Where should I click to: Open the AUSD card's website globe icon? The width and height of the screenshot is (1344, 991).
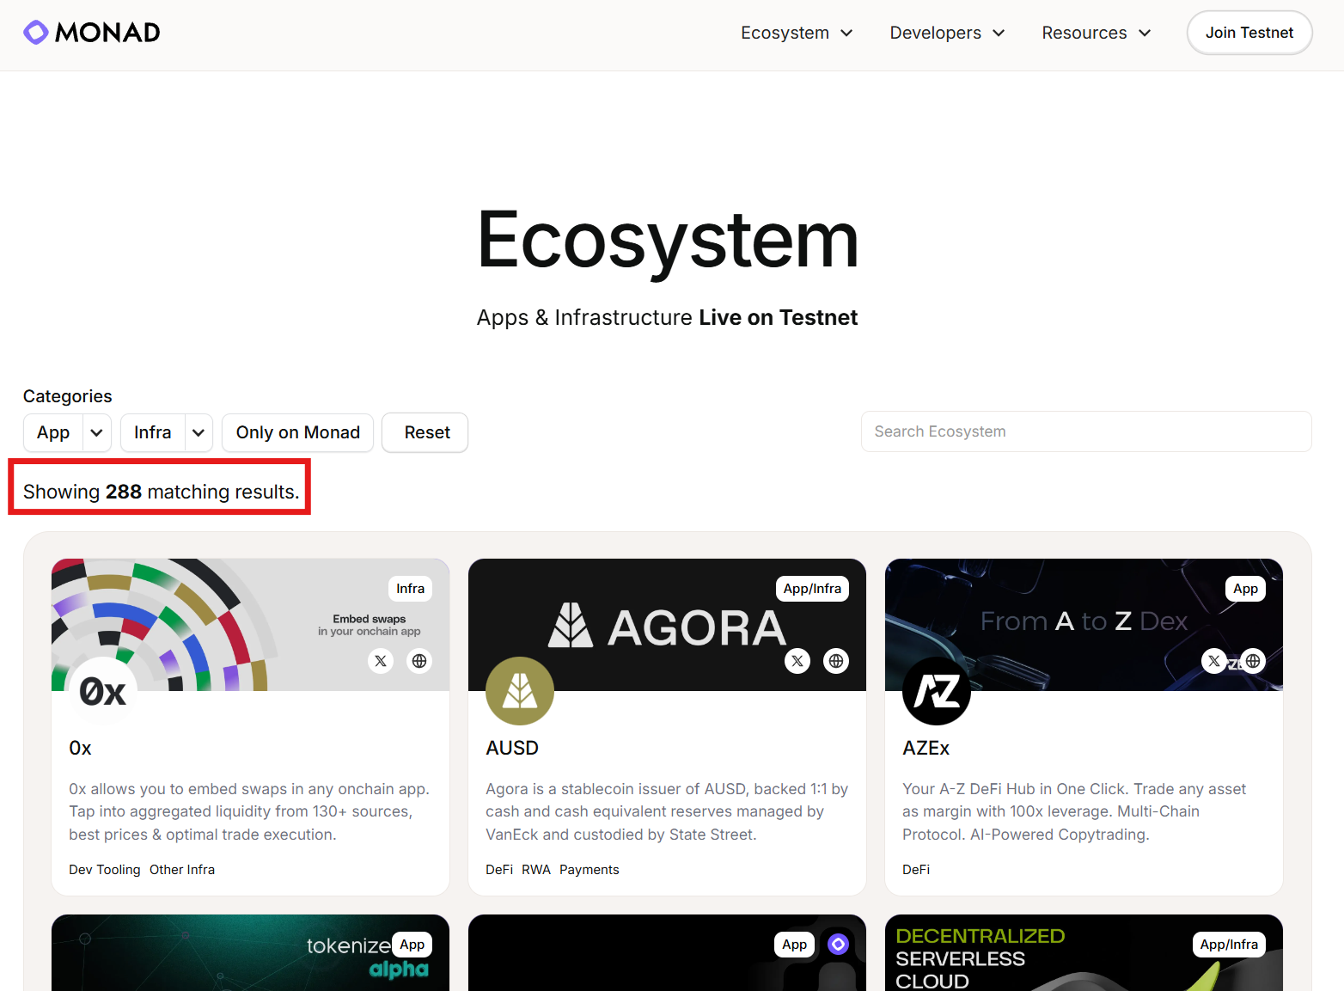836,661
